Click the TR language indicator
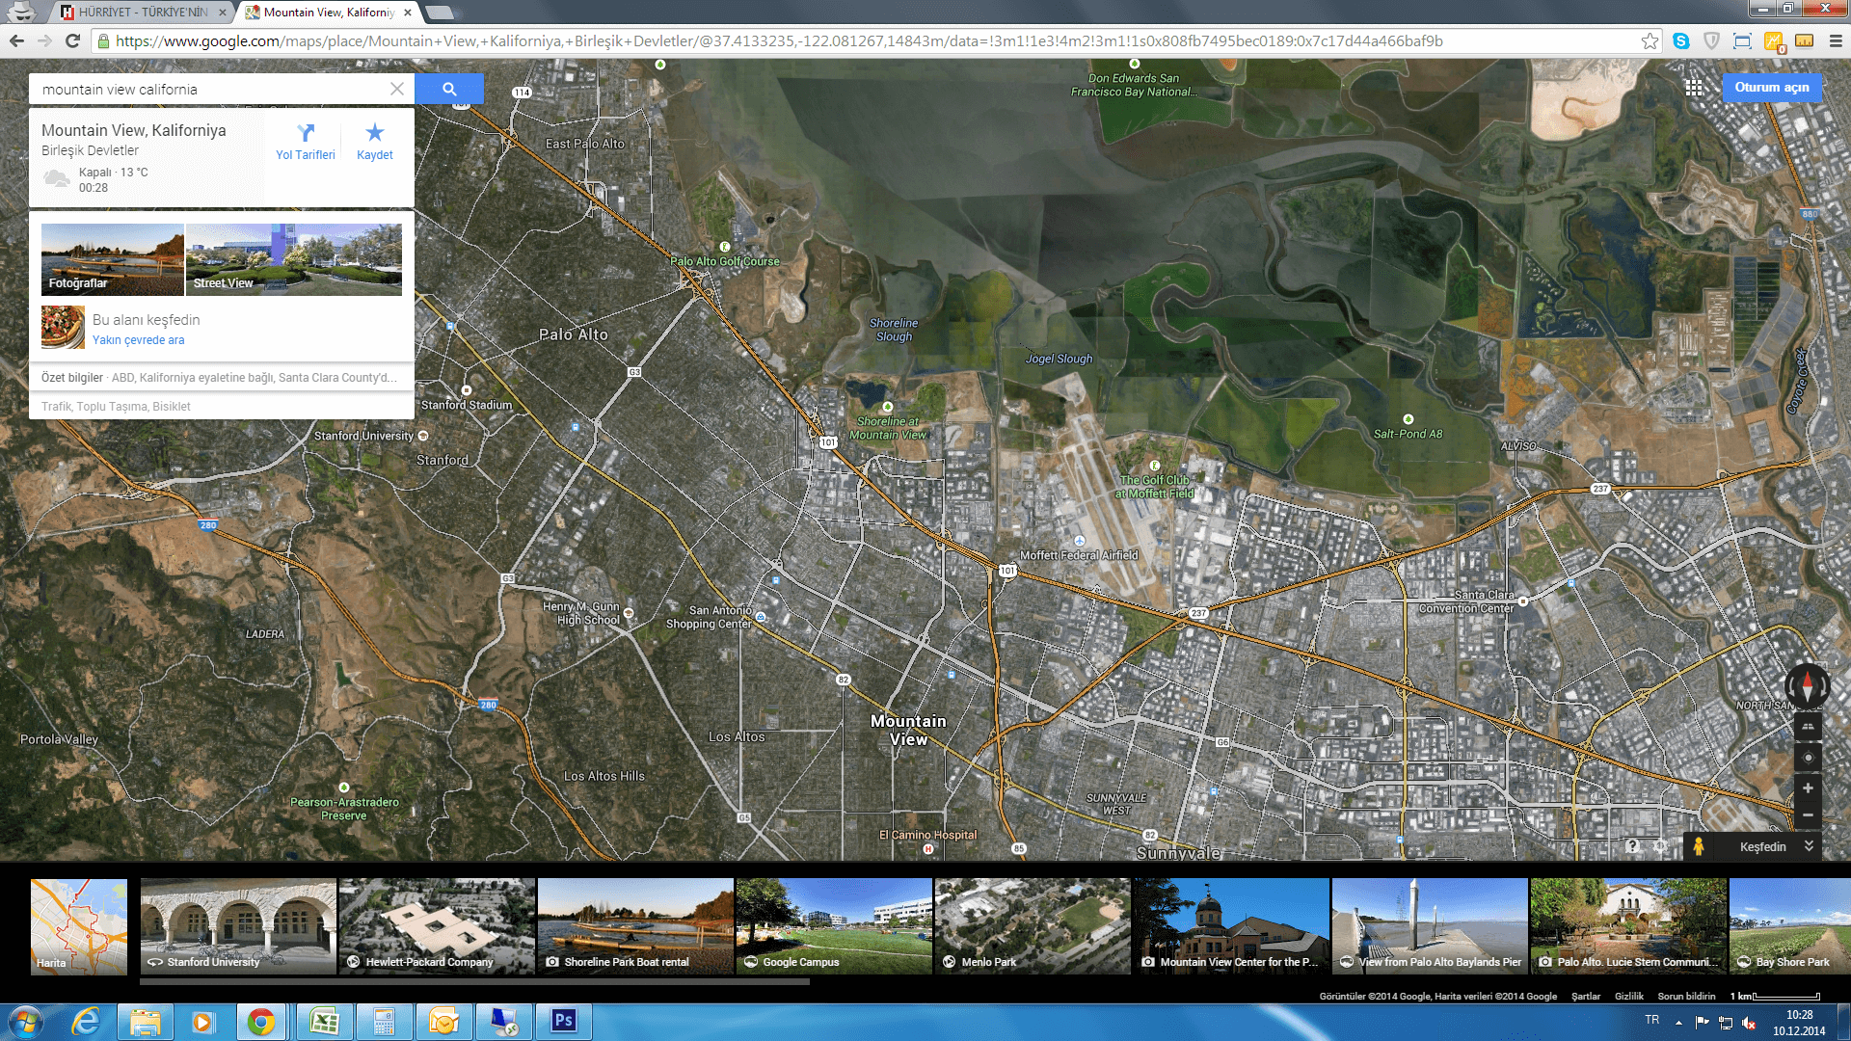1851x1041 pixels. tap(1652, 1020)
